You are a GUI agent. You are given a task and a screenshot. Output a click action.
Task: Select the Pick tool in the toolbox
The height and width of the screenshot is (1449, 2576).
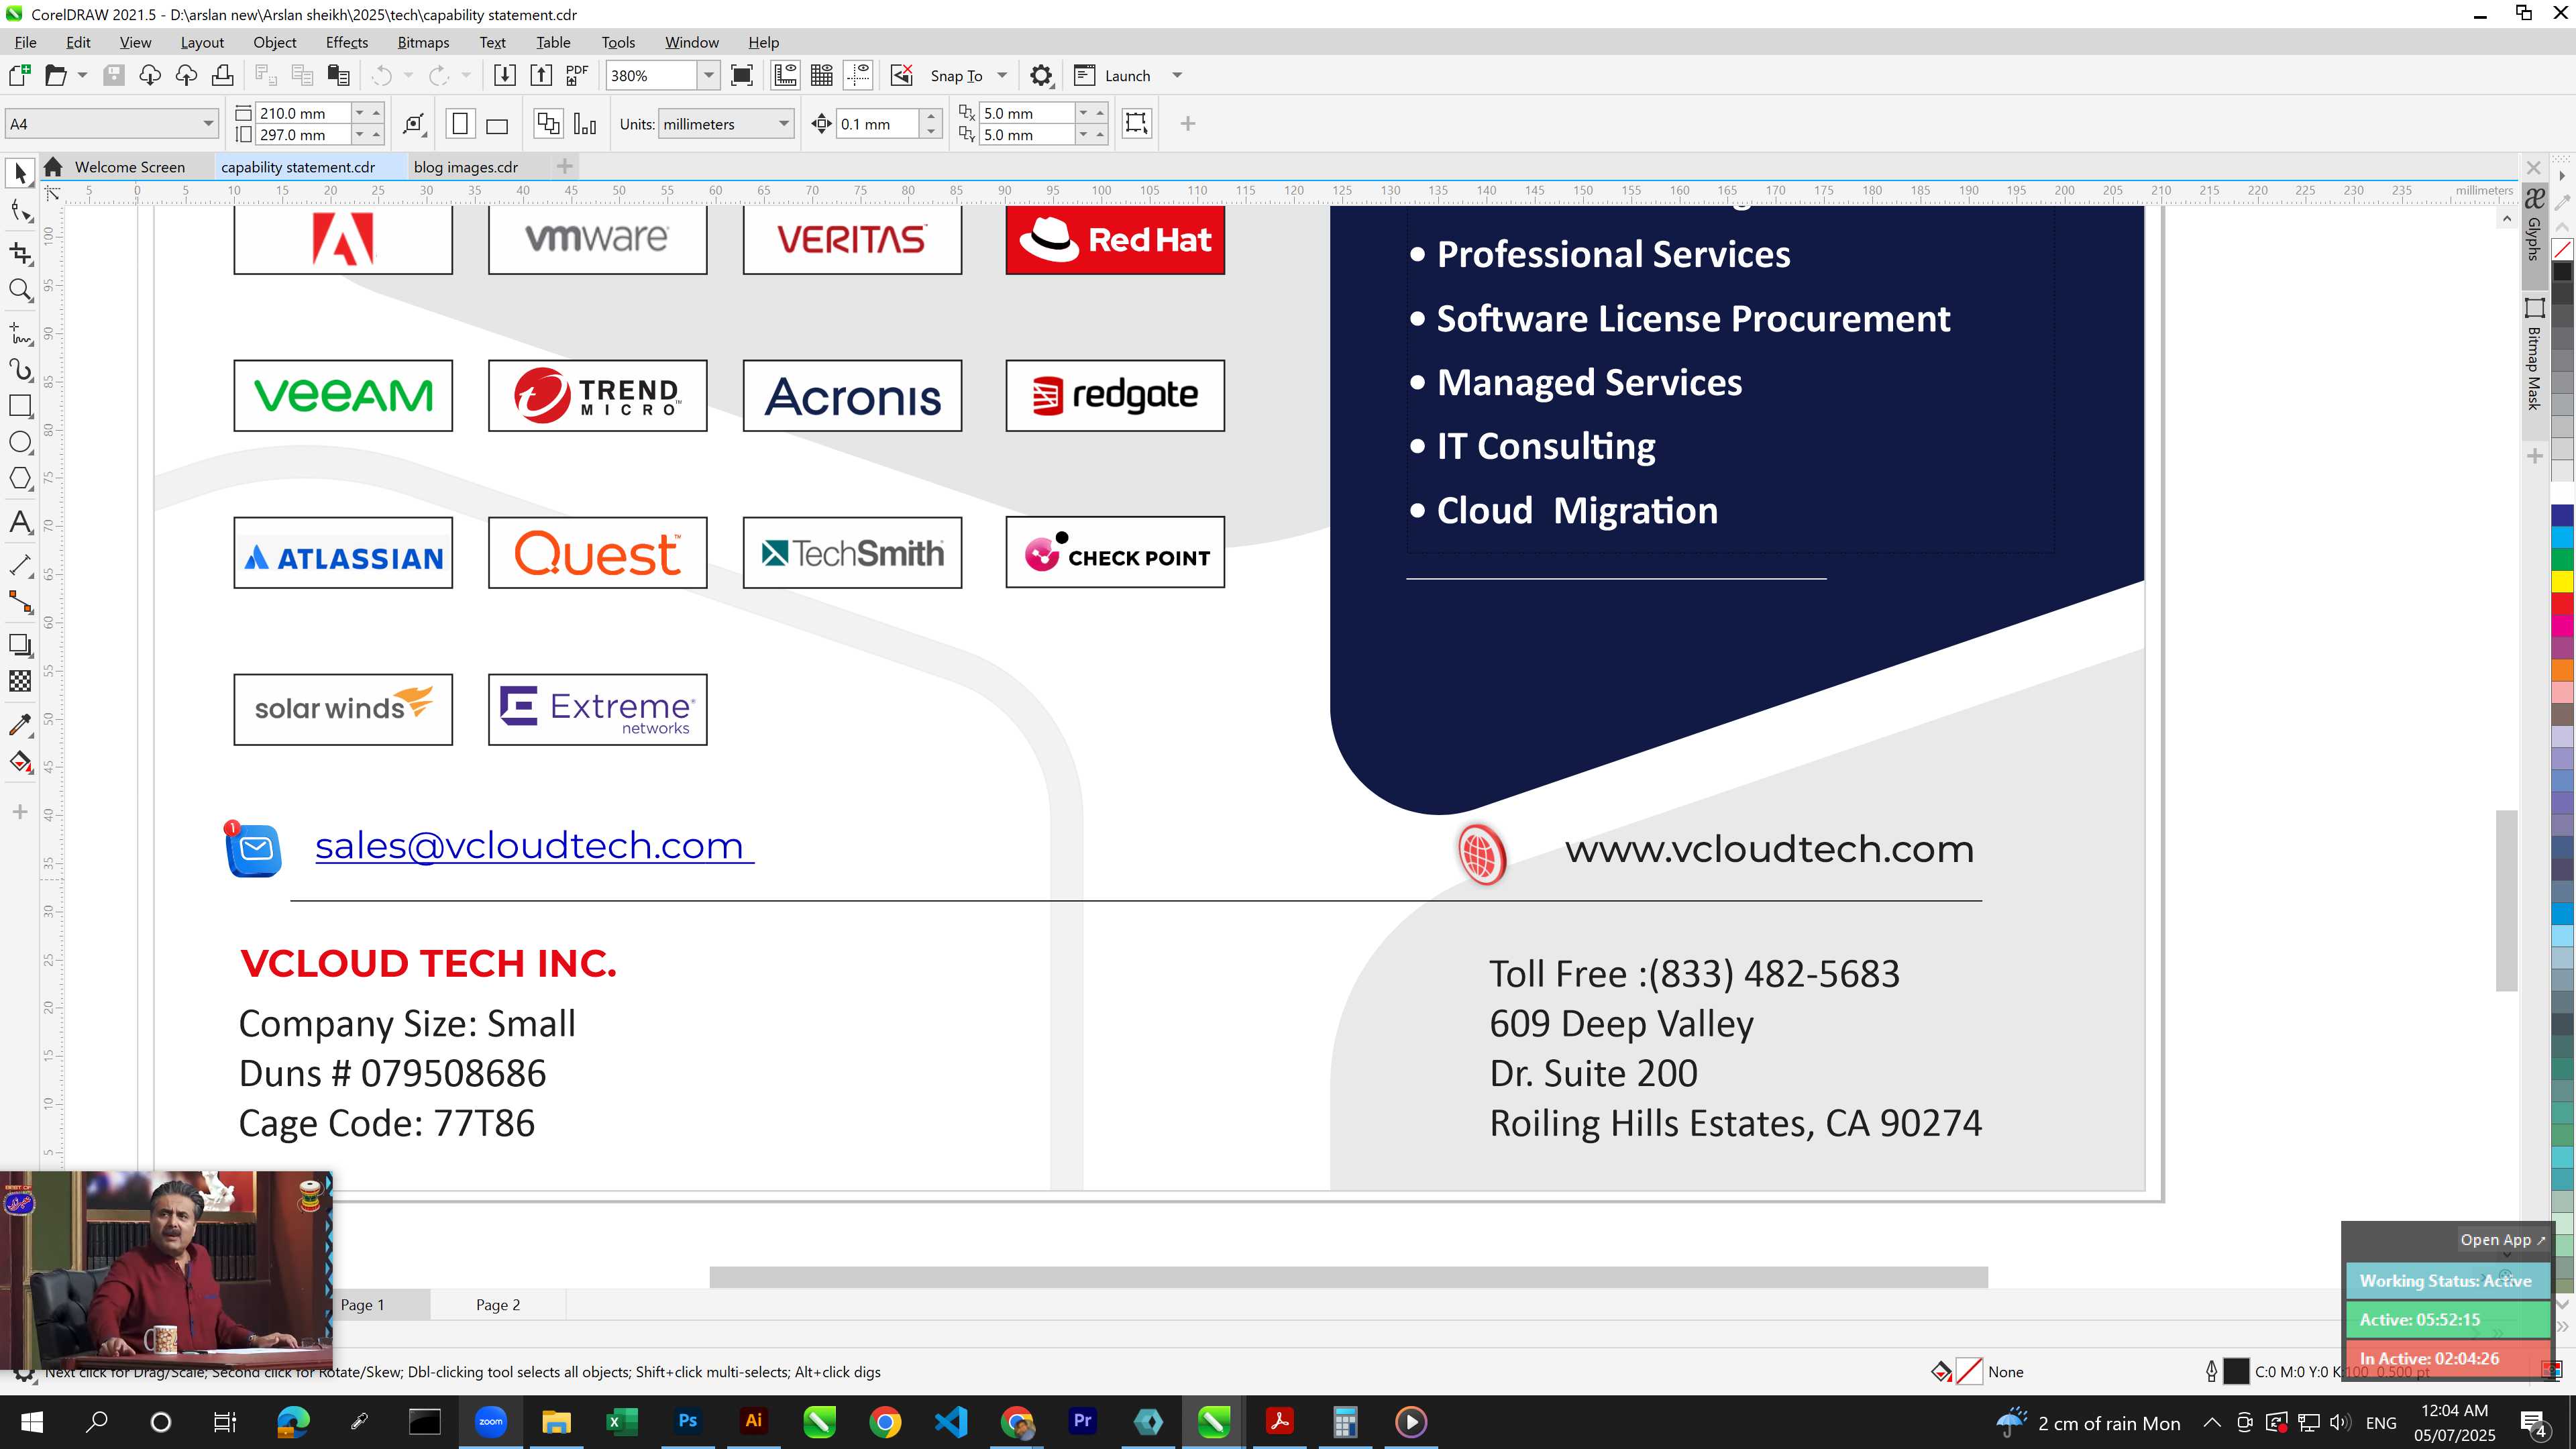20,173
